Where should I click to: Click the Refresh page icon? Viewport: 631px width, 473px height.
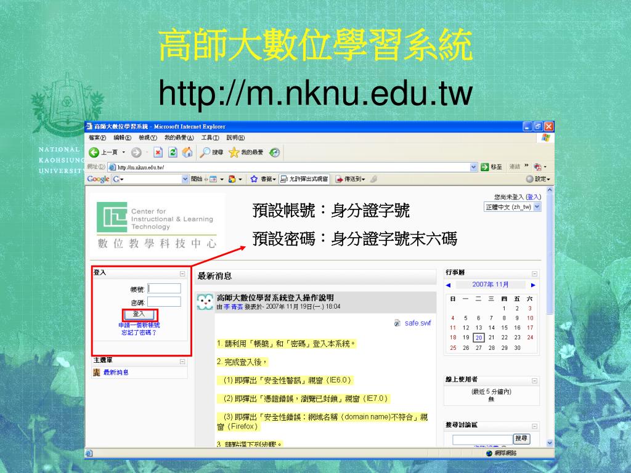point(173,152)
